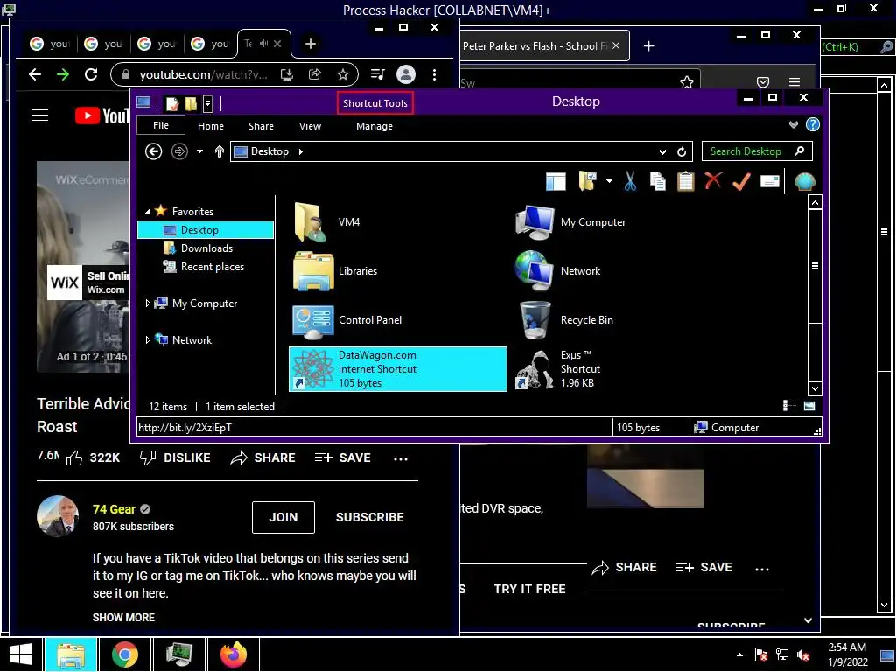Open Firefox from the Windows taskbar
The image size is (896, 672).
pos(234,654)
